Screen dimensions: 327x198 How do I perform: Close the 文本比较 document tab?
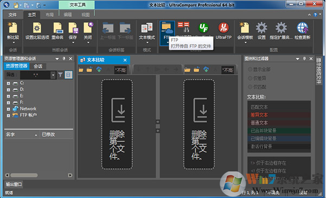125,60
